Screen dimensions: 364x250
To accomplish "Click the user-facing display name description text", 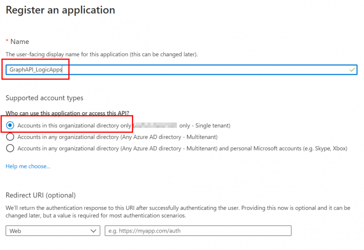I will (102, 54).
